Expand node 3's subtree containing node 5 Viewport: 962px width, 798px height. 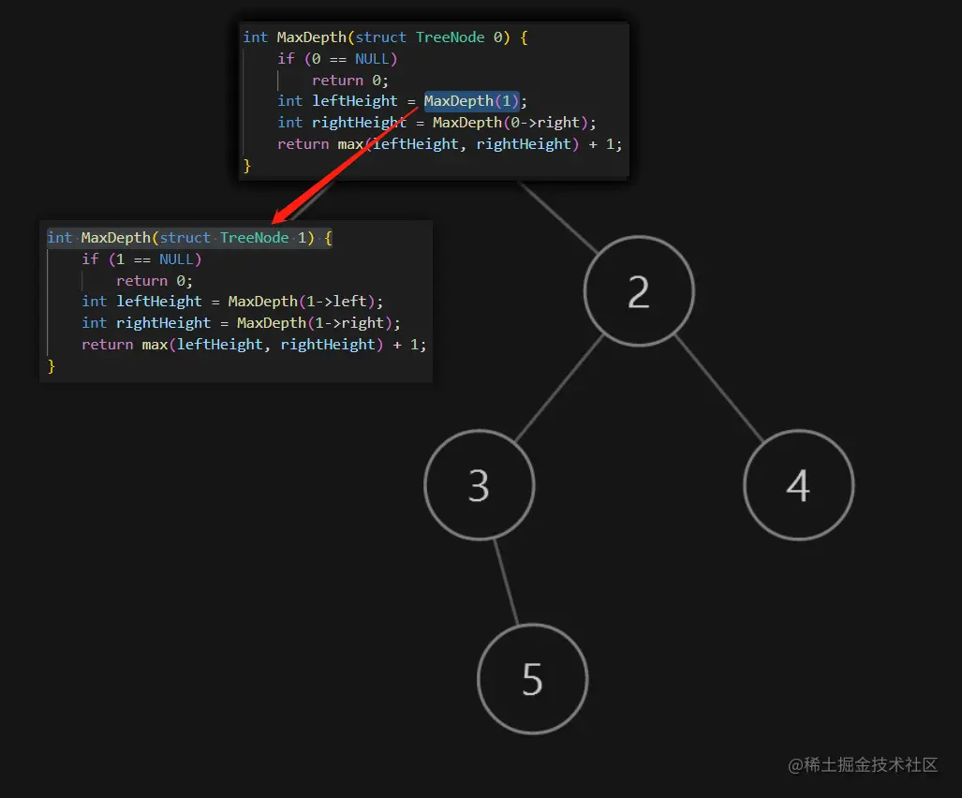click(x=479, y=485)
